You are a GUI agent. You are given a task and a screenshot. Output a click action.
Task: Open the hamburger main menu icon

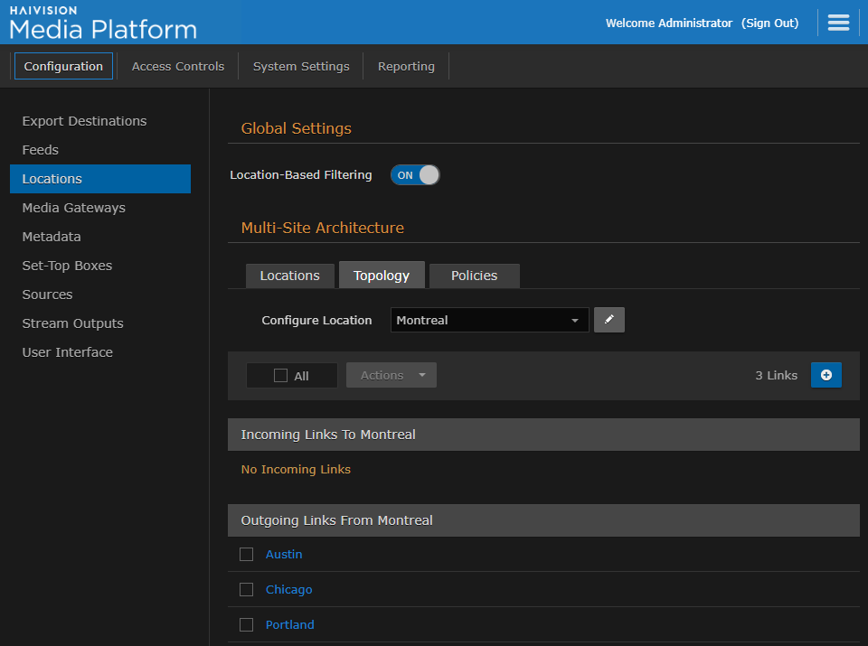838,23
